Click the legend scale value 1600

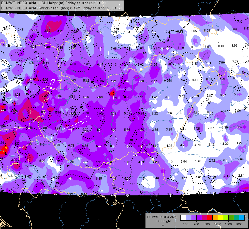pos(228,224)
